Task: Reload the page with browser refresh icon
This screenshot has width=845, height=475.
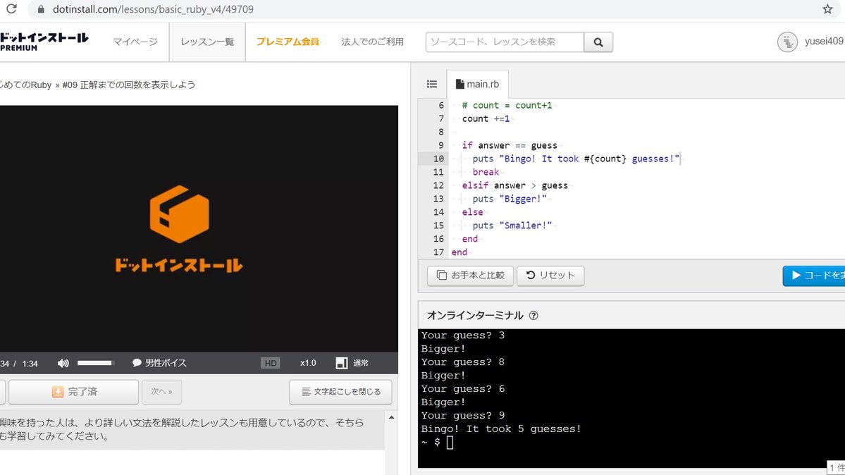Action: pyautogui.click(x=11, y=8)
